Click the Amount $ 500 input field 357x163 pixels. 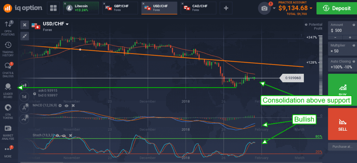coord(342,28)
